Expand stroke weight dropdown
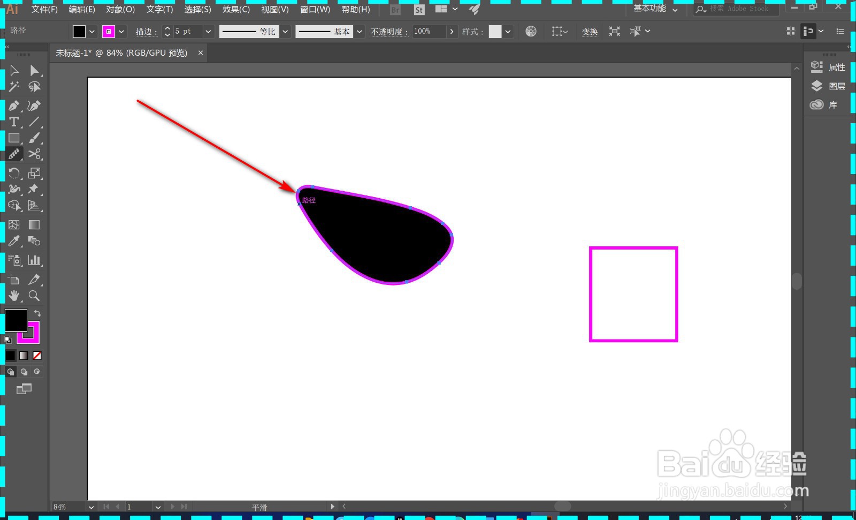This screenshot has width=856, height=520. (208, 32)
